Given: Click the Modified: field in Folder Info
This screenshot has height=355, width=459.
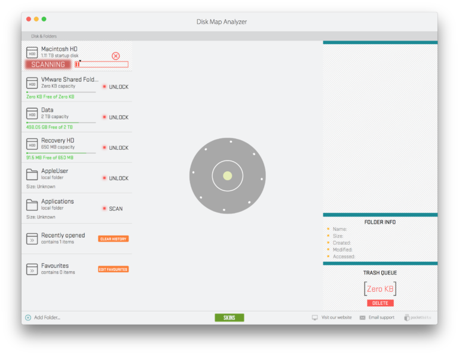Looking at the screenshot, I should [x=342, y=249].
